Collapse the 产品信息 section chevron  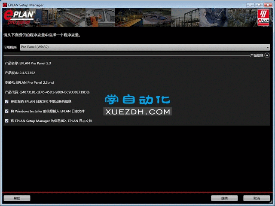click(x=267, y=55)
